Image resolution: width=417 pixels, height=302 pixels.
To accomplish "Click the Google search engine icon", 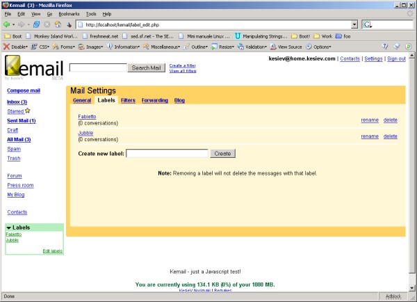I will [x=368, y=25].
